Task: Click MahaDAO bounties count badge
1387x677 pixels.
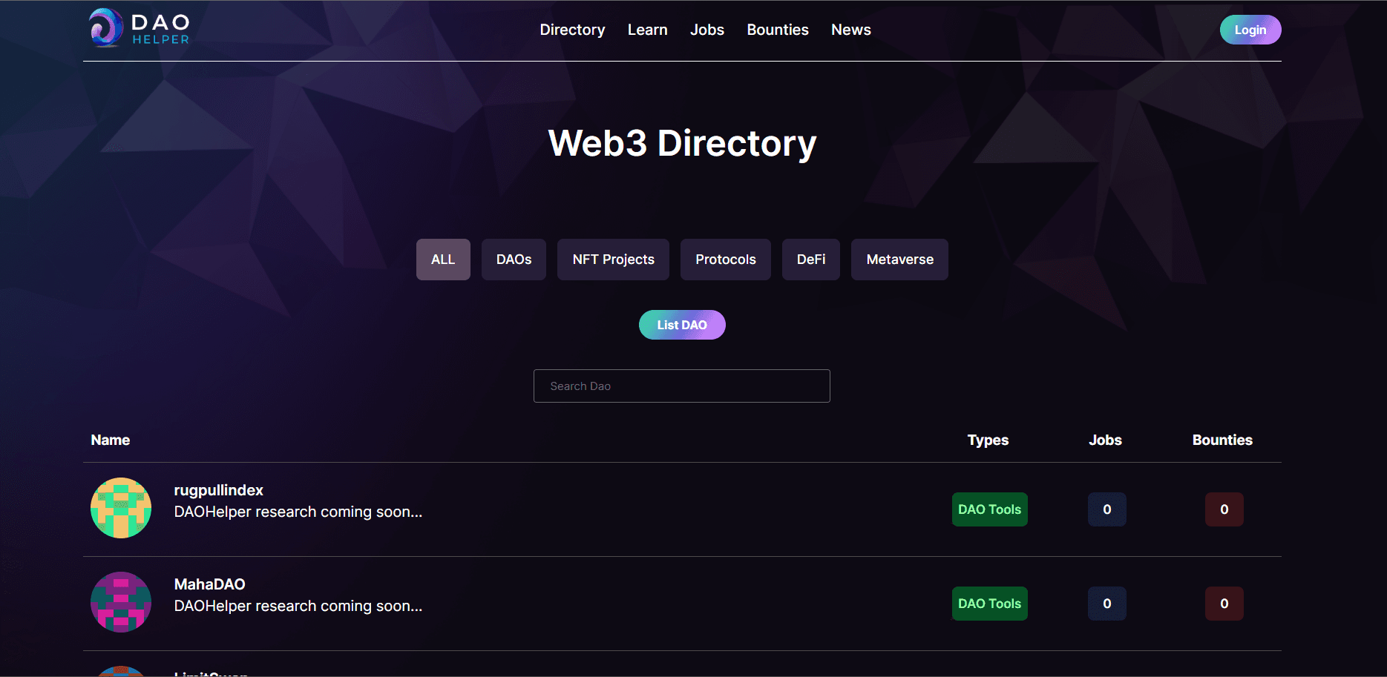Action: [1224, 604]
